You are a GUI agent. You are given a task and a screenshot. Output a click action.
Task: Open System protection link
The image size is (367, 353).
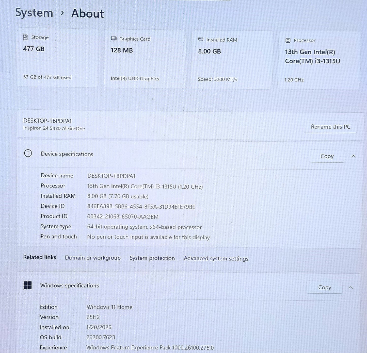tap(152, 258)
